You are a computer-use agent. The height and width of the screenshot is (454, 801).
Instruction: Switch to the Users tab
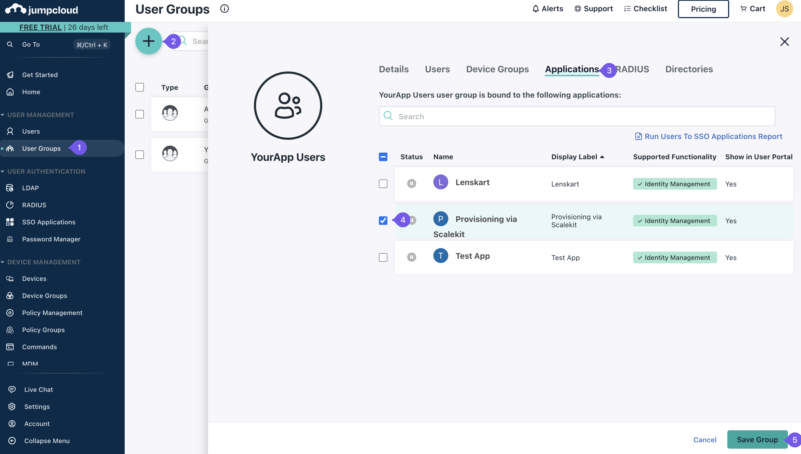[x=437, y=69]
